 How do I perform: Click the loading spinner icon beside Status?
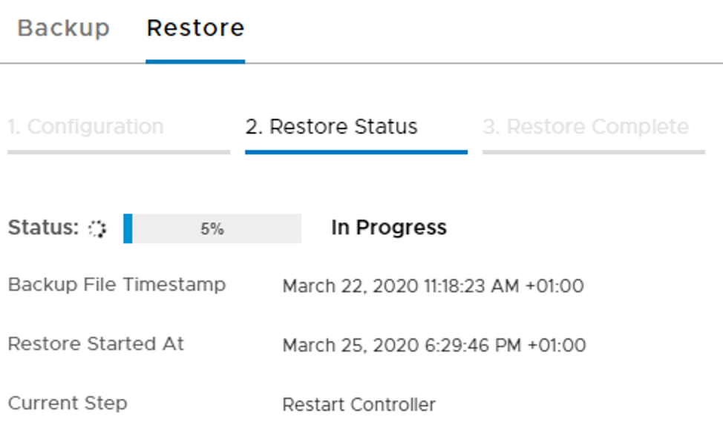(97, 228)
